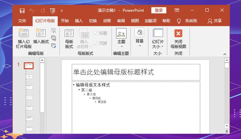
Task: Start slideshow from beginning icon
Action: [x=53, y=11]
